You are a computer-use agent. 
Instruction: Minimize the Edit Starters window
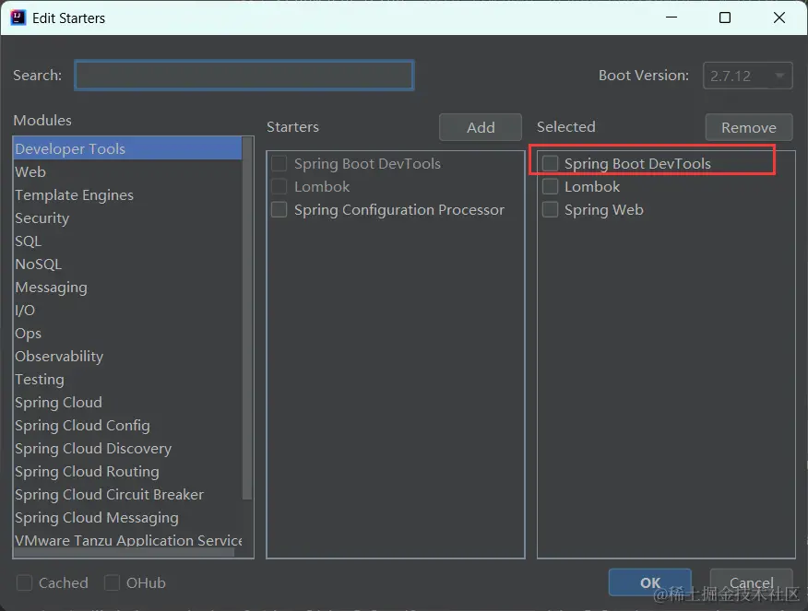point(671,18)
